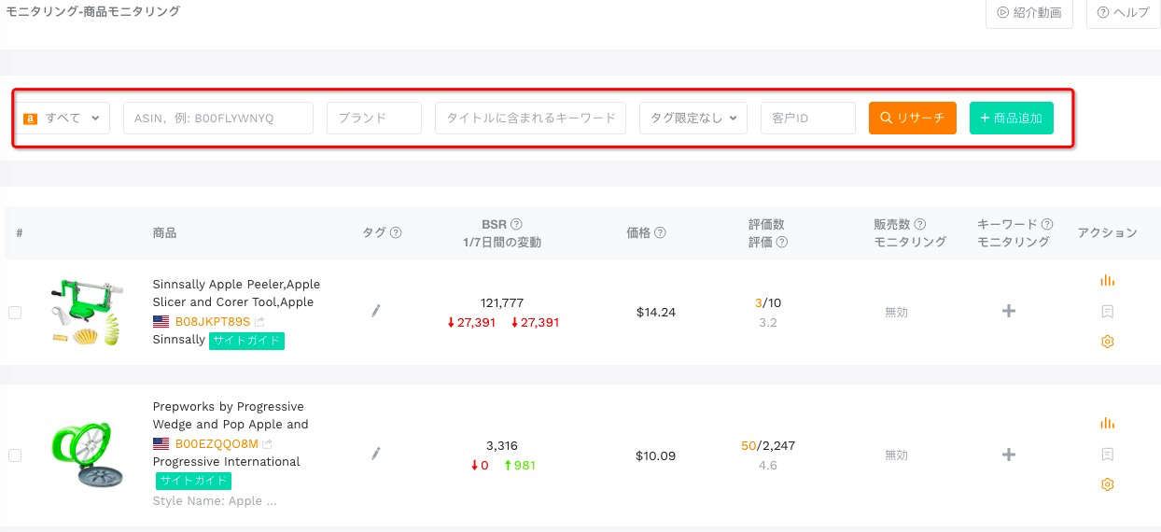Open the 紹介動画 intro video button
Screen dimensions: 1161x532
(x=1029, y=13)
